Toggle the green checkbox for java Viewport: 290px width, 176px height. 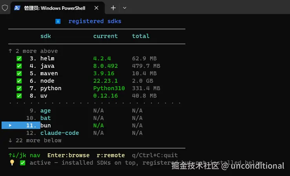pyautogui.click(x=19, y=66)
